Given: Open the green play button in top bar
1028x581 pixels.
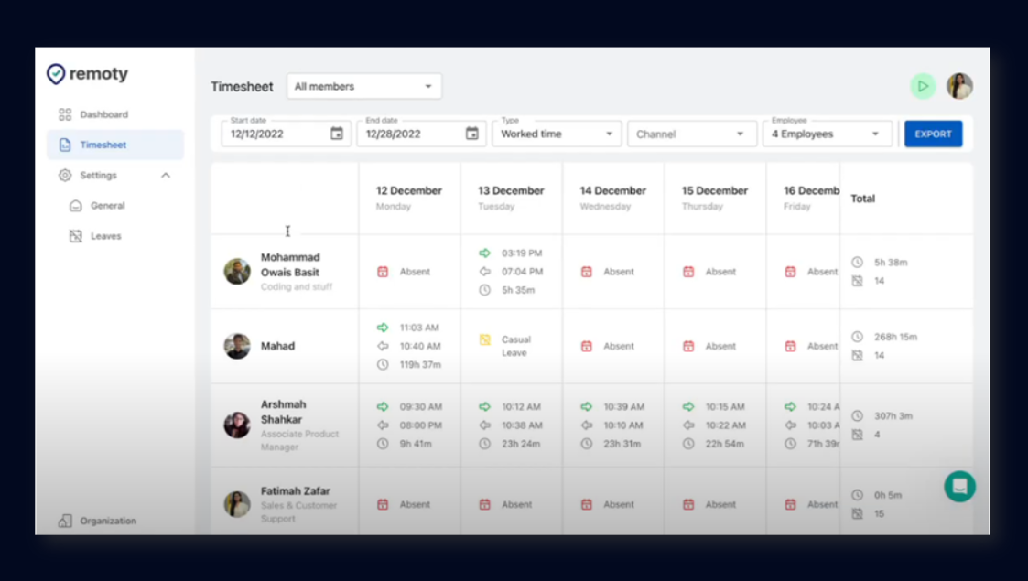Looking at the screenshot, I should point(924,85).
